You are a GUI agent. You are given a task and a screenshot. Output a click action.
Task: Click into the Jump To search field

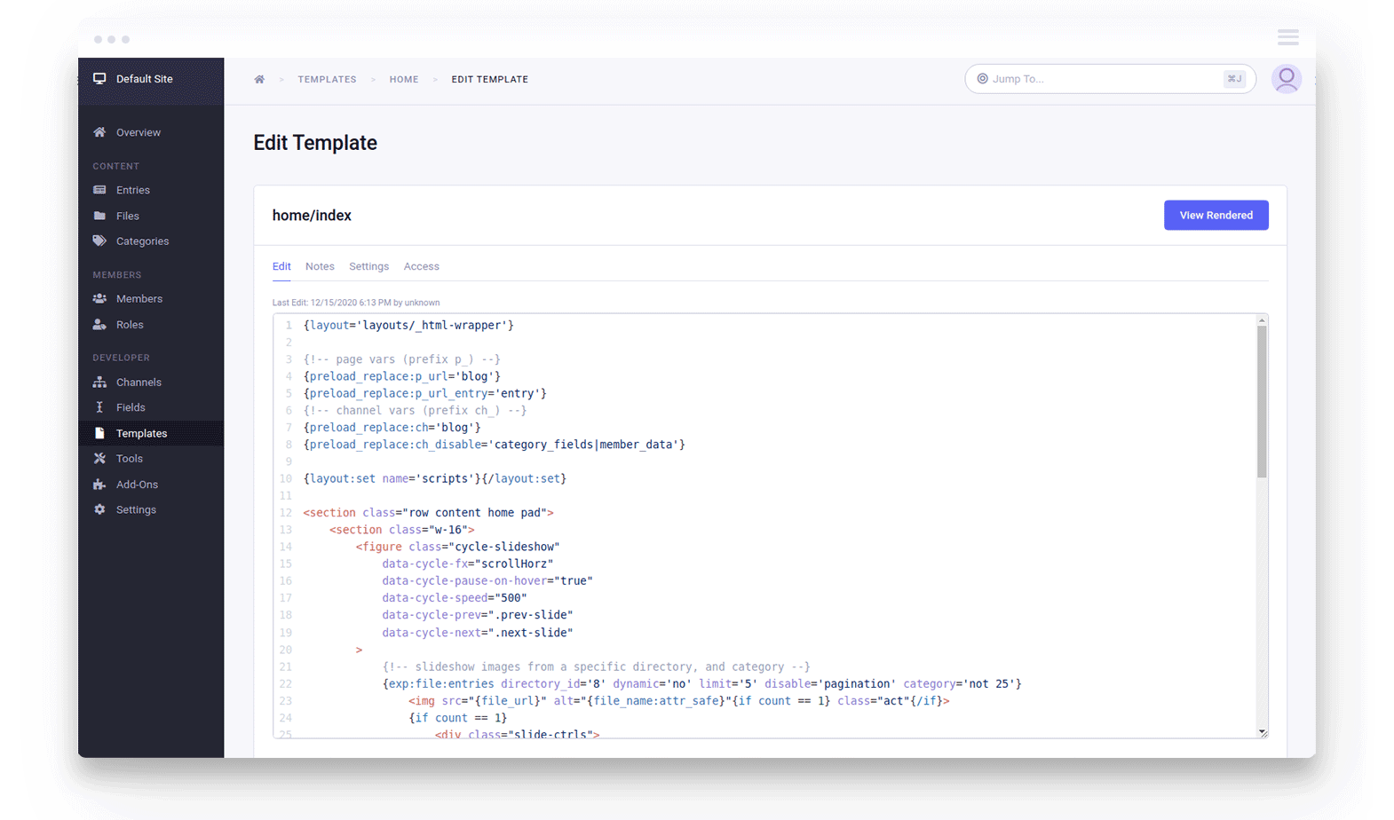1110,79
